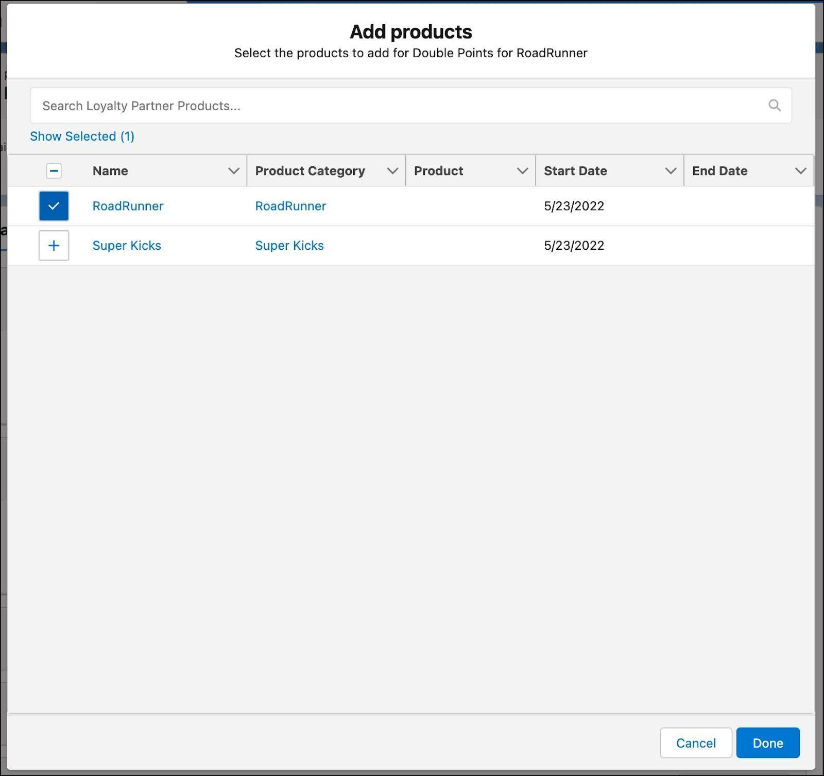This screenshot has height=776, width=824.
Task: Click the Start Date column header label
Action: tap(575, 170)
